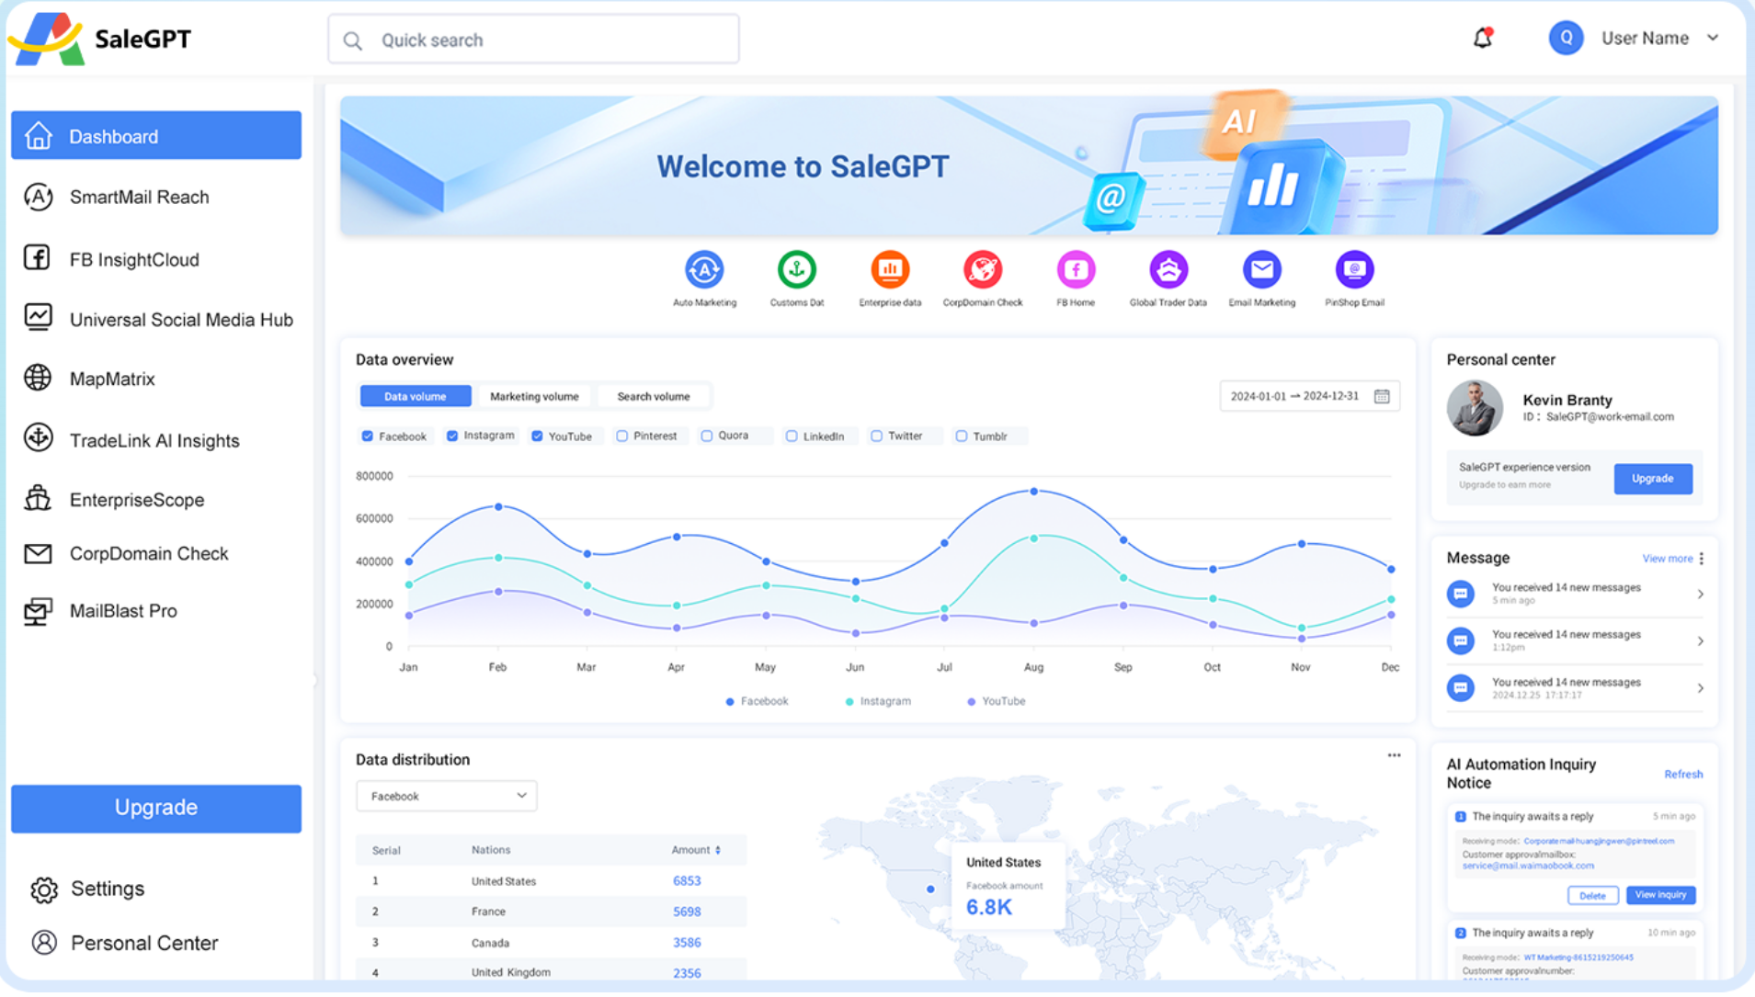
Task: Click into the Quick search field
Action: 533,40
